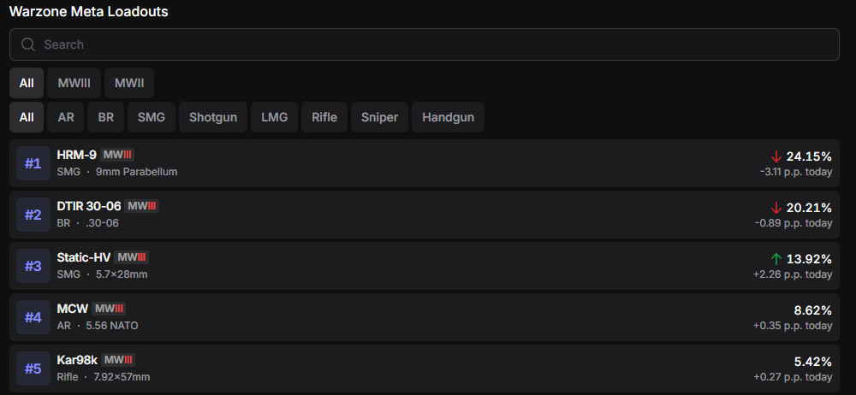Click the red down arrow beside 20.21%

point(776,208)
